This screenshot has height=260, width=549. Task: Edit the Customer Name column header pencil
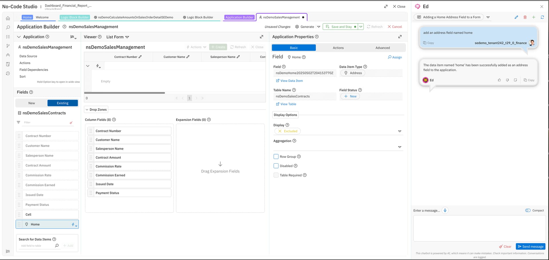click(188, 57)
